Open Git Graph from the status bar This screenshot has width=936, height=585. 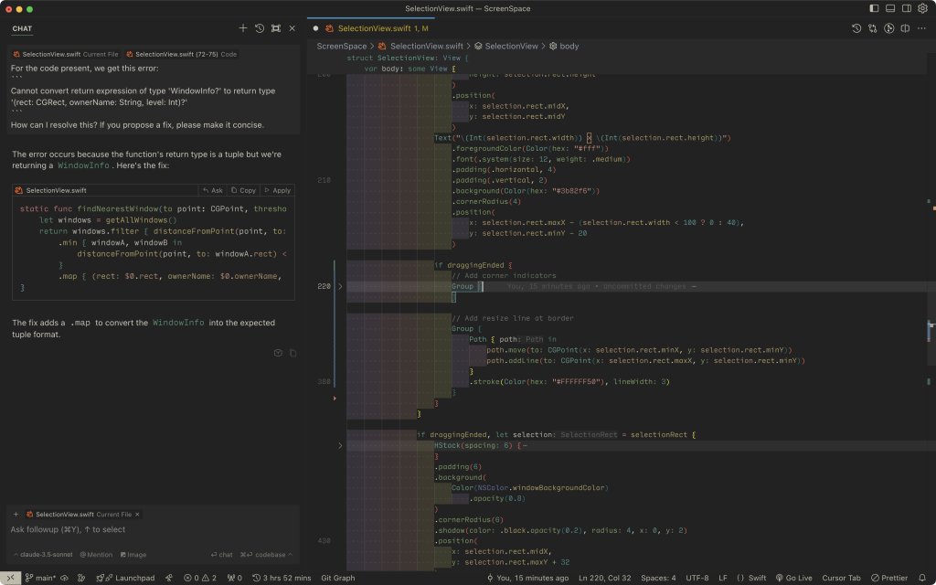coord(337,578)
